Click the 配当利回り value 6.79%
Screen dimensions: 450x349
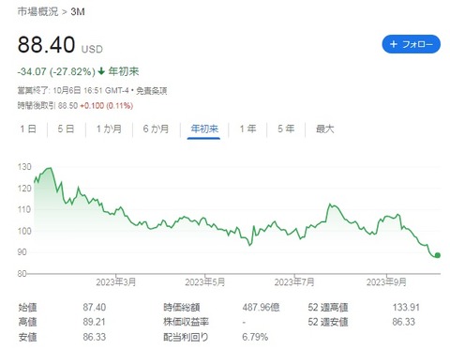[x=255, y=337]
